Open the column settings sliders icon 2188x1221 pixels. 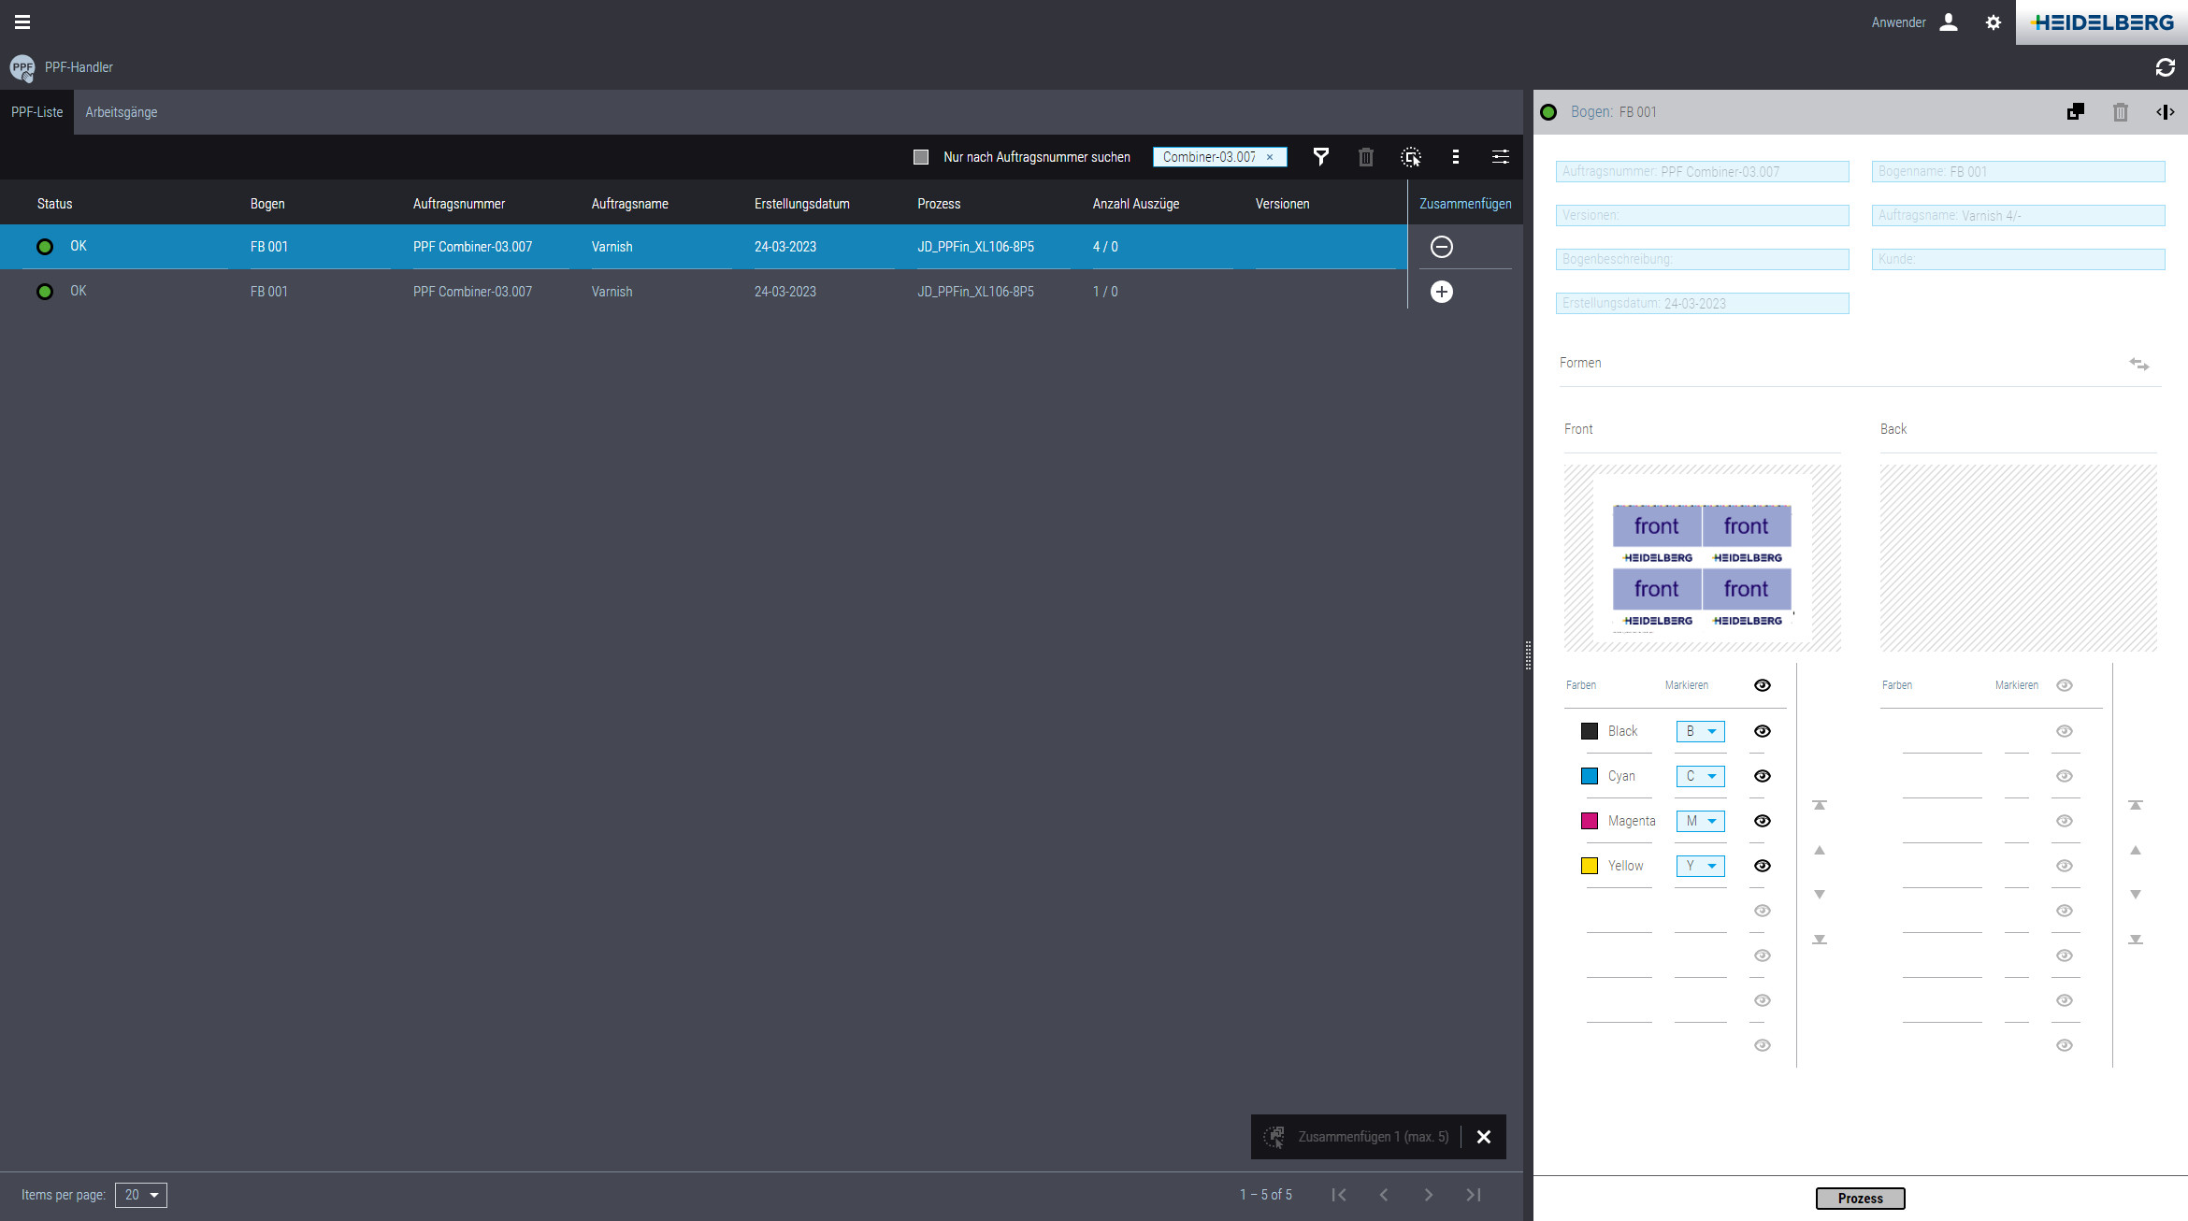pos(1500,157)
